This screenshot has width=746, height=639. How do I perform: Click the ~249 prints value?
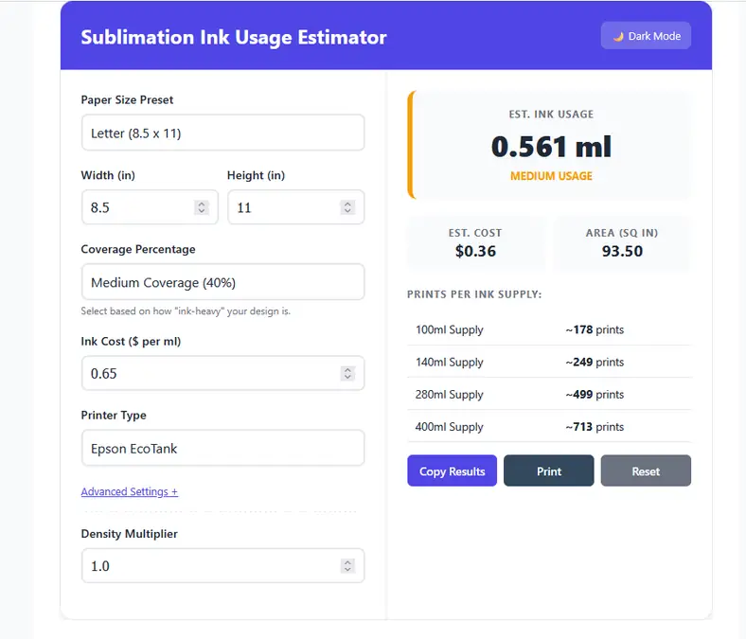coord(595,362)
